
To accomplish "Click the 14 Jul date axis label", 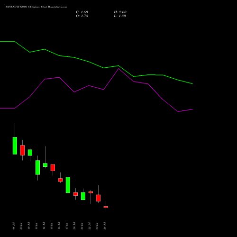I will click(x=44, y=226).
